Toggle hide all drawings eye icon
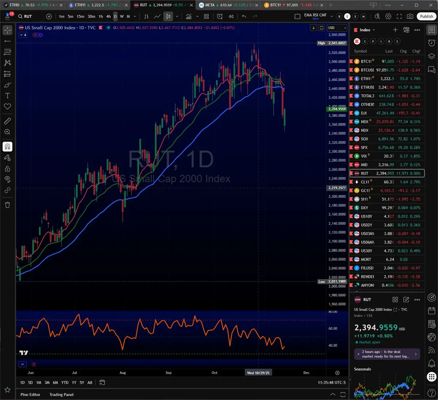The height and width of the screenshot is (400, 438). (x=7, y=179)
